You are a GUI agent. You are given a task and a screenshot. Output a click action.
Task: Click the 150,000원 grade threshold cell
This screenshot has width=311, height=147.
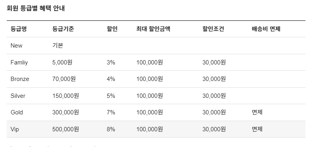[x=66, y=96]
